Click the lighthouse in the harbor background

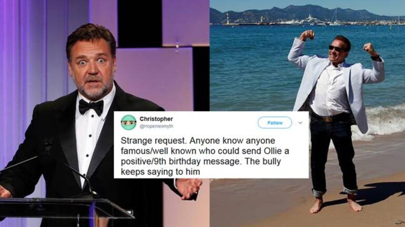[228, 18]
